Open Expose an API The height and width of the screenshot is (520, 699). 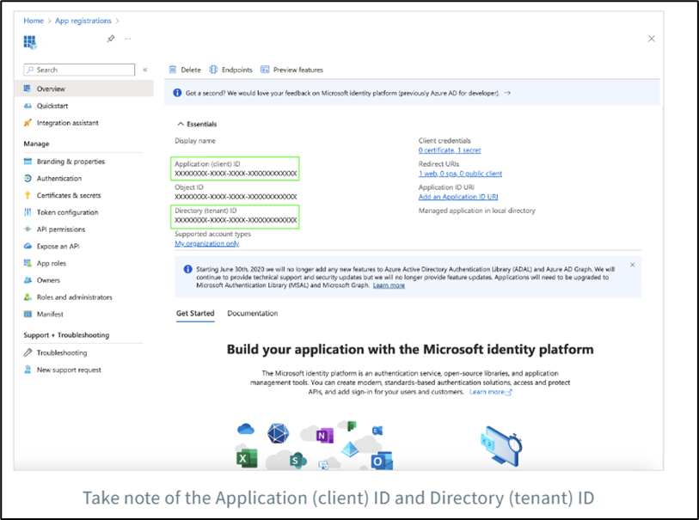58,246
